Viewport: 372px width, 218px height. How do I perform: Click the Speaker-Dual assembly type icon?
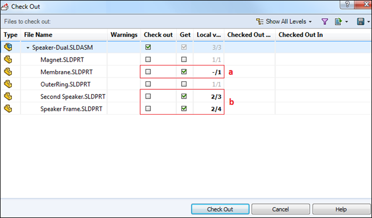pos(8,47)
